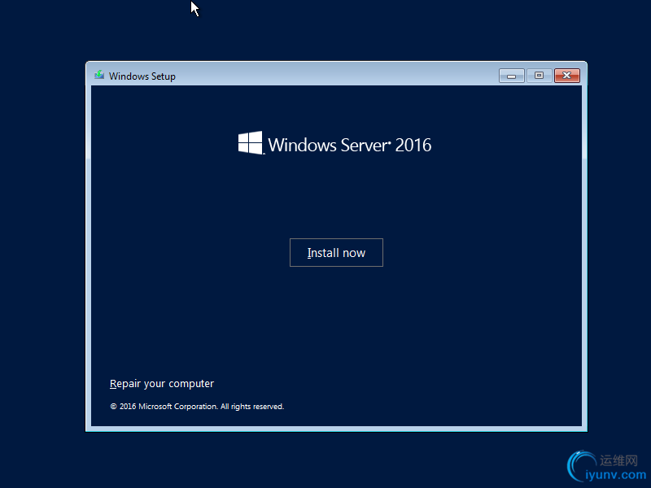Click the "Windows Server 2016" heading text

(350, 146)
